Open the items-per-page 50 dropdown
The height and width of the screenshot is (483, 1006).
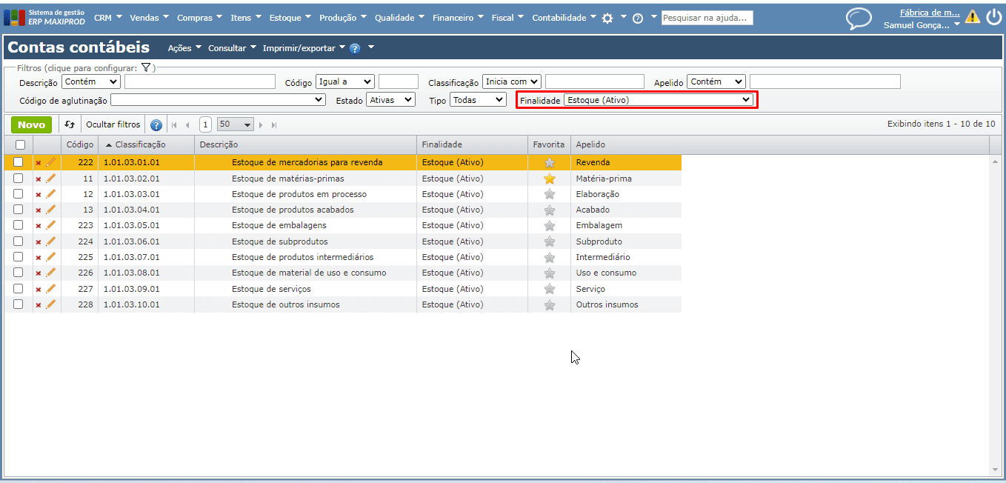point(236,125)
